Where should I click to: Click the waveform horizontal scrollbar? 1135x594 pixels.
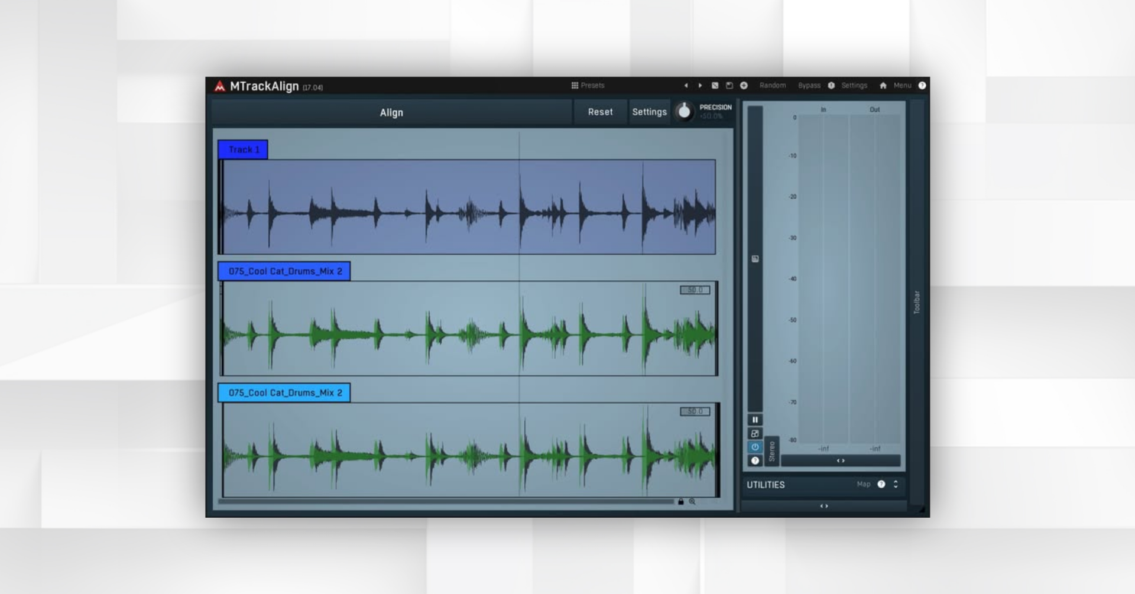coord(446,502)
